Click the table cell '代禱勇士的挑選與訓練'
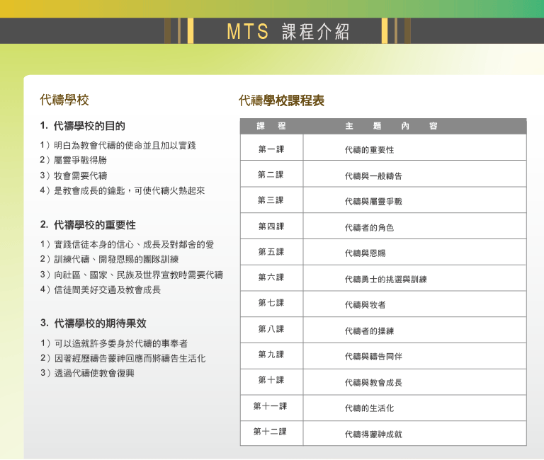Screen dimensions: 544x460 [386, 279]
